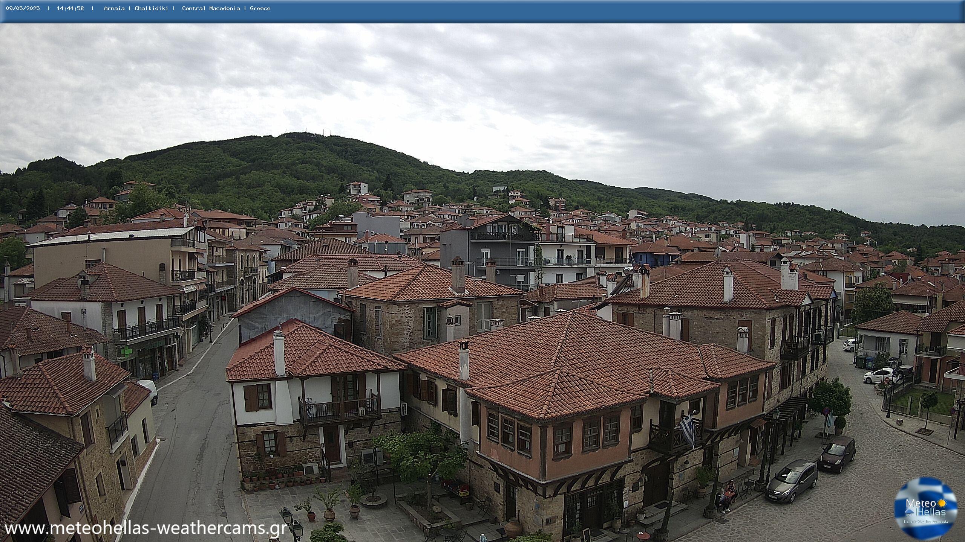Click the Greek flag on the balcony
Image resolution: width=965 pixels, height=542 pixels.
click(x=688, y=429)
